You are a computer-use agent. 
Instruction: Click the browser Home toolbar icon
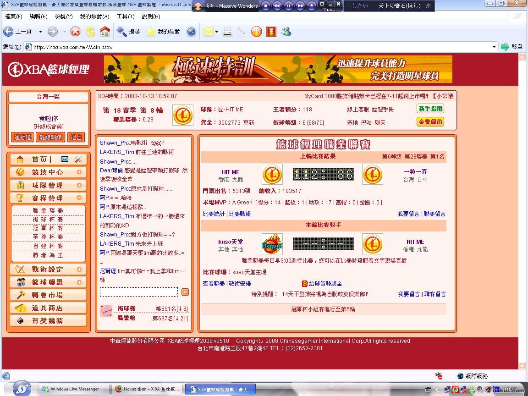105,32
